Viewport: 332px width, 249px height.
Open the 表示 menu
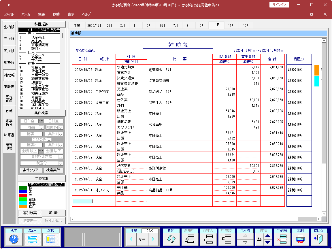coord(71,14)
